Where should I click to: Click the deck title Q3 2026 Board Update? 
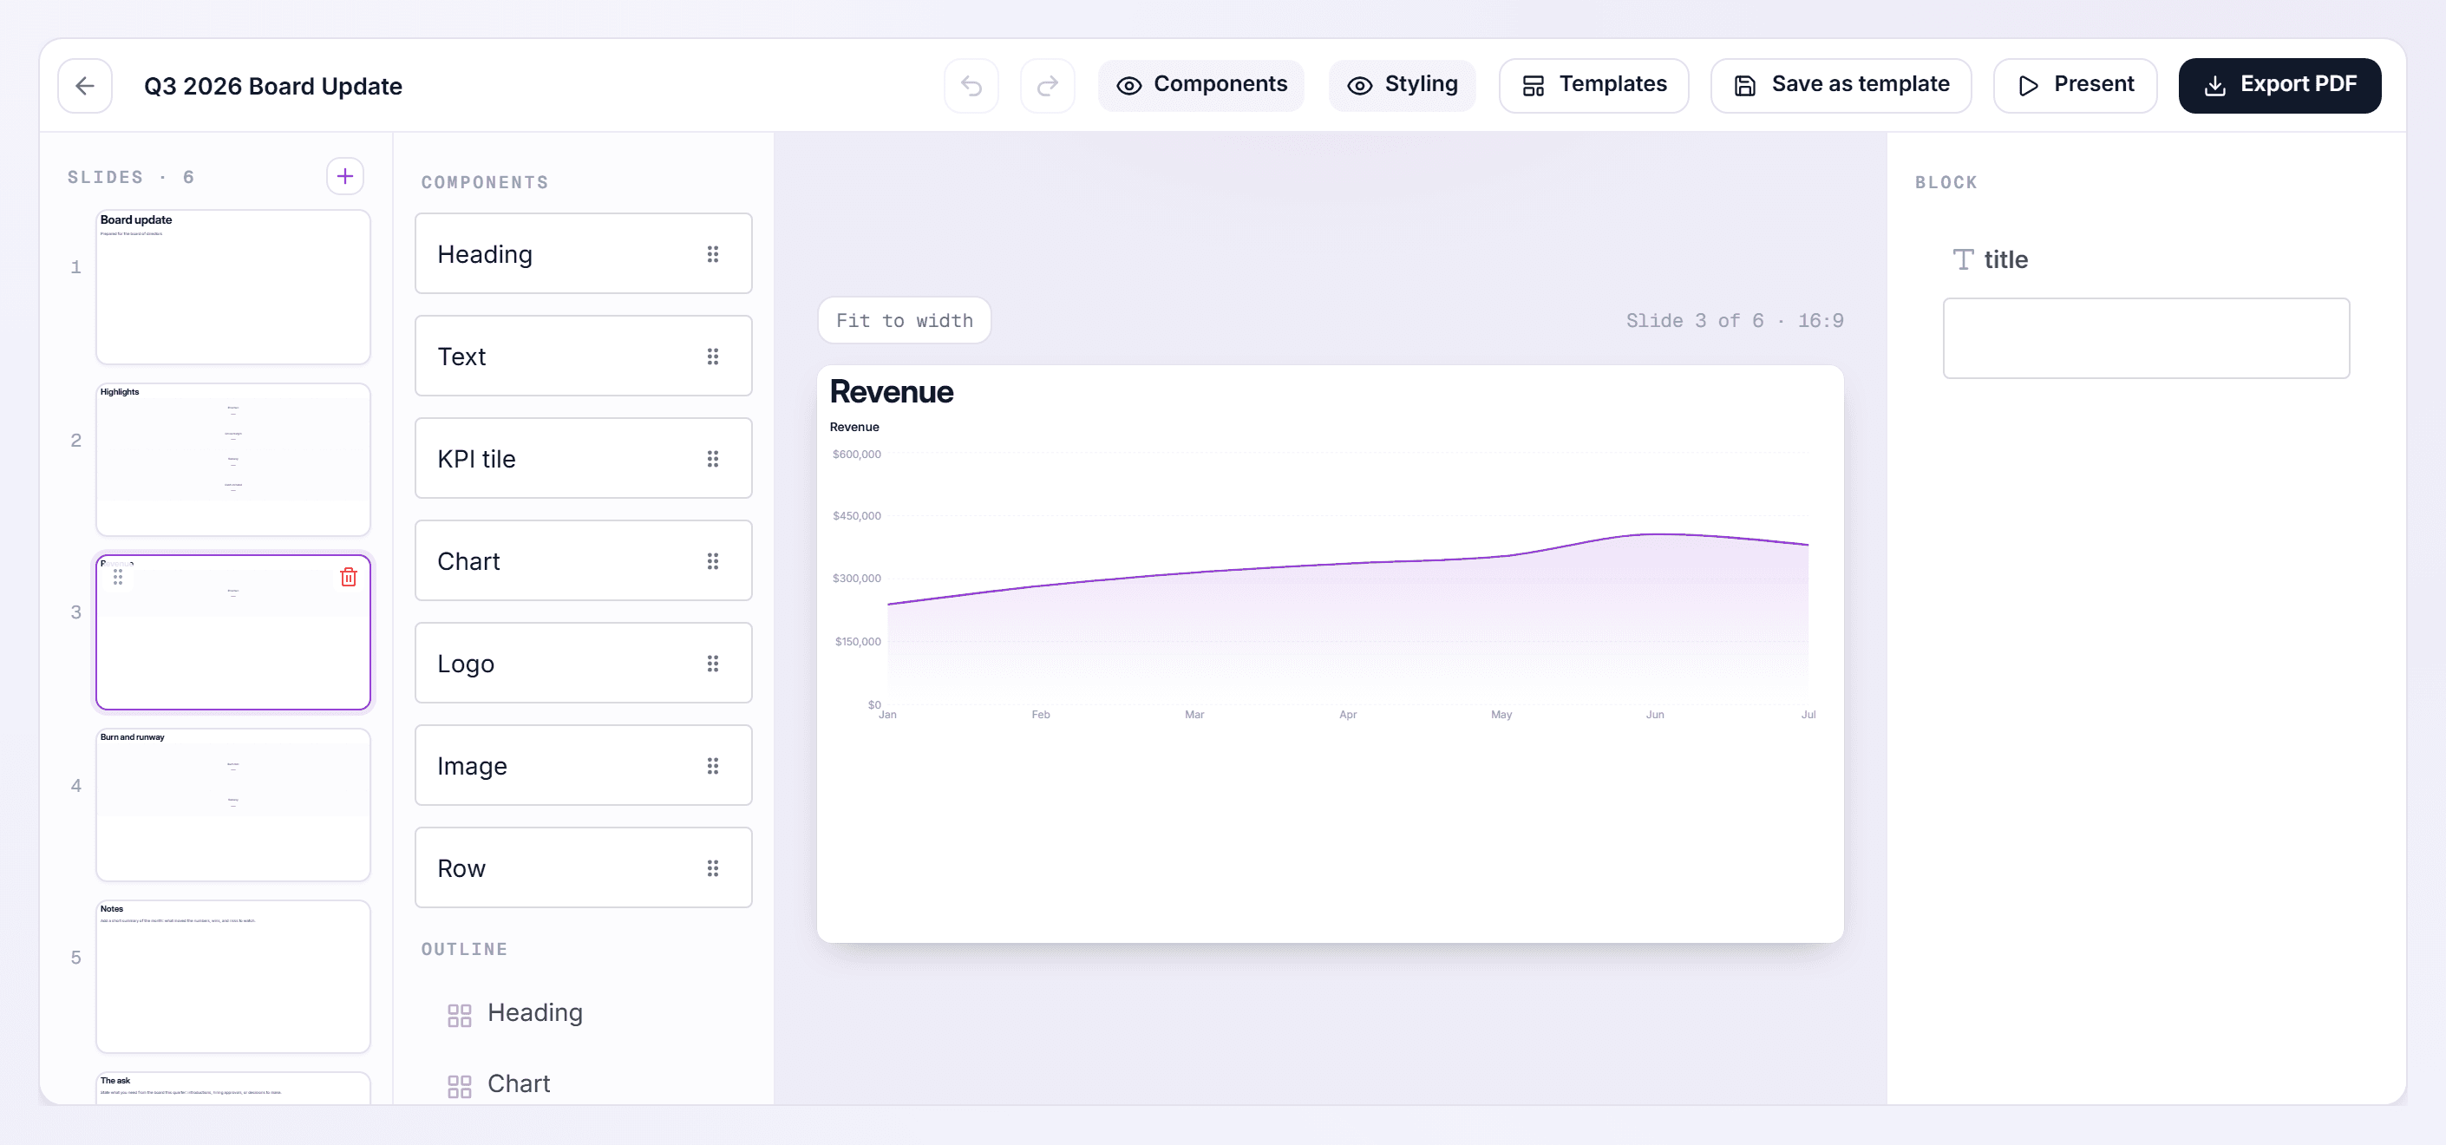point(272,86)
